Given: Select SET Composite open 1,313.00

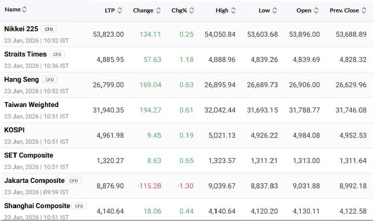Looking at the screenshot, I should (306, 161).
